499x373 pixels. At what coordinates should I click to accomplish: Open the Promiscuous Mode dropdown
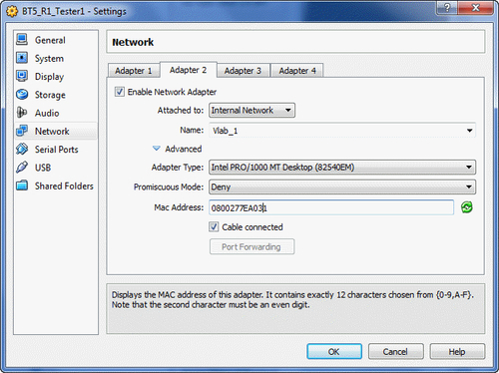point(342,186)
